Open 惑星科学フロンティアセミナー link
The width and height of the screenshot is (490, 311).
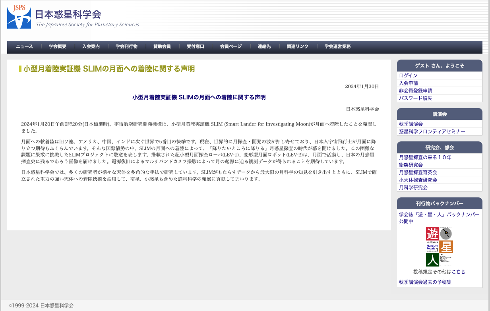tap(432, 131)
